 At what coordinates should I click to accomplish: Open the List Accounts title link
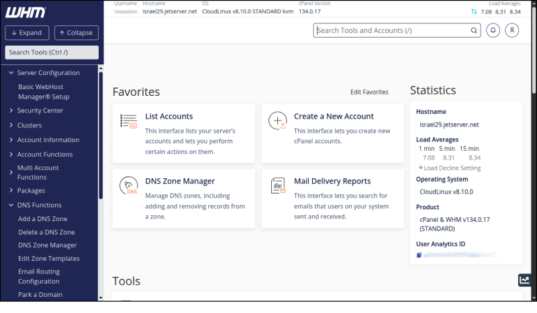(169, 117)
